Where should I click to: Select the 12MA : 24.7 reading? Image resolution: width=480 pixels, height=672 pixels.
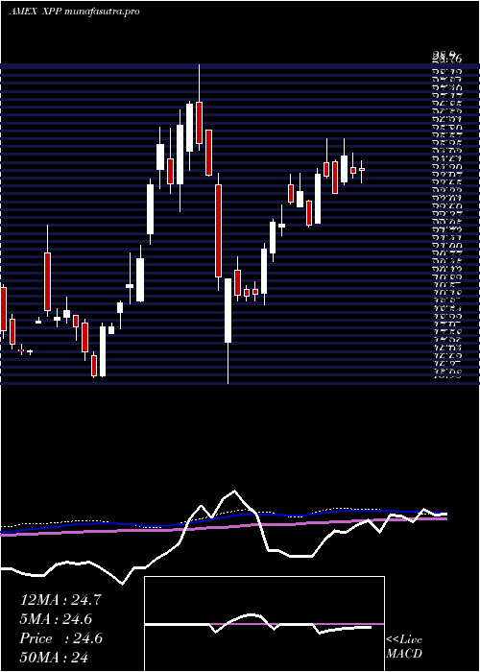pos(60,600)
